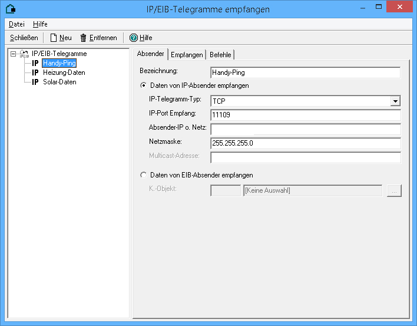
Task: Select the Solar-Daten tree entry
Action: pos(59,82)
